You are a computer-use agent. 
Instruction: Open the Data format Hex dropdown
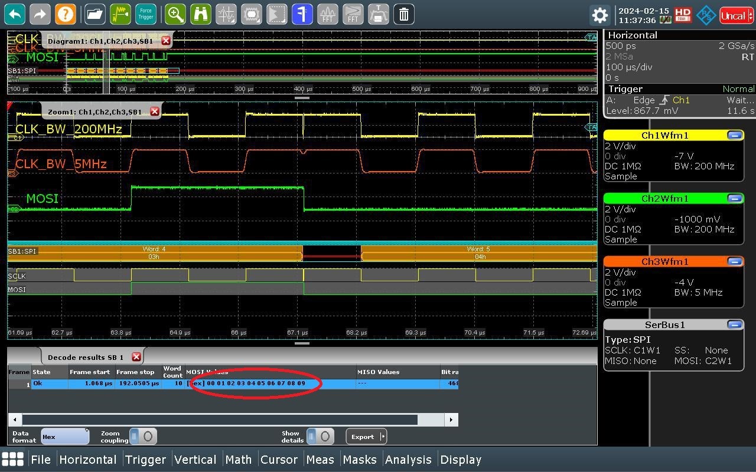[65, 436]
